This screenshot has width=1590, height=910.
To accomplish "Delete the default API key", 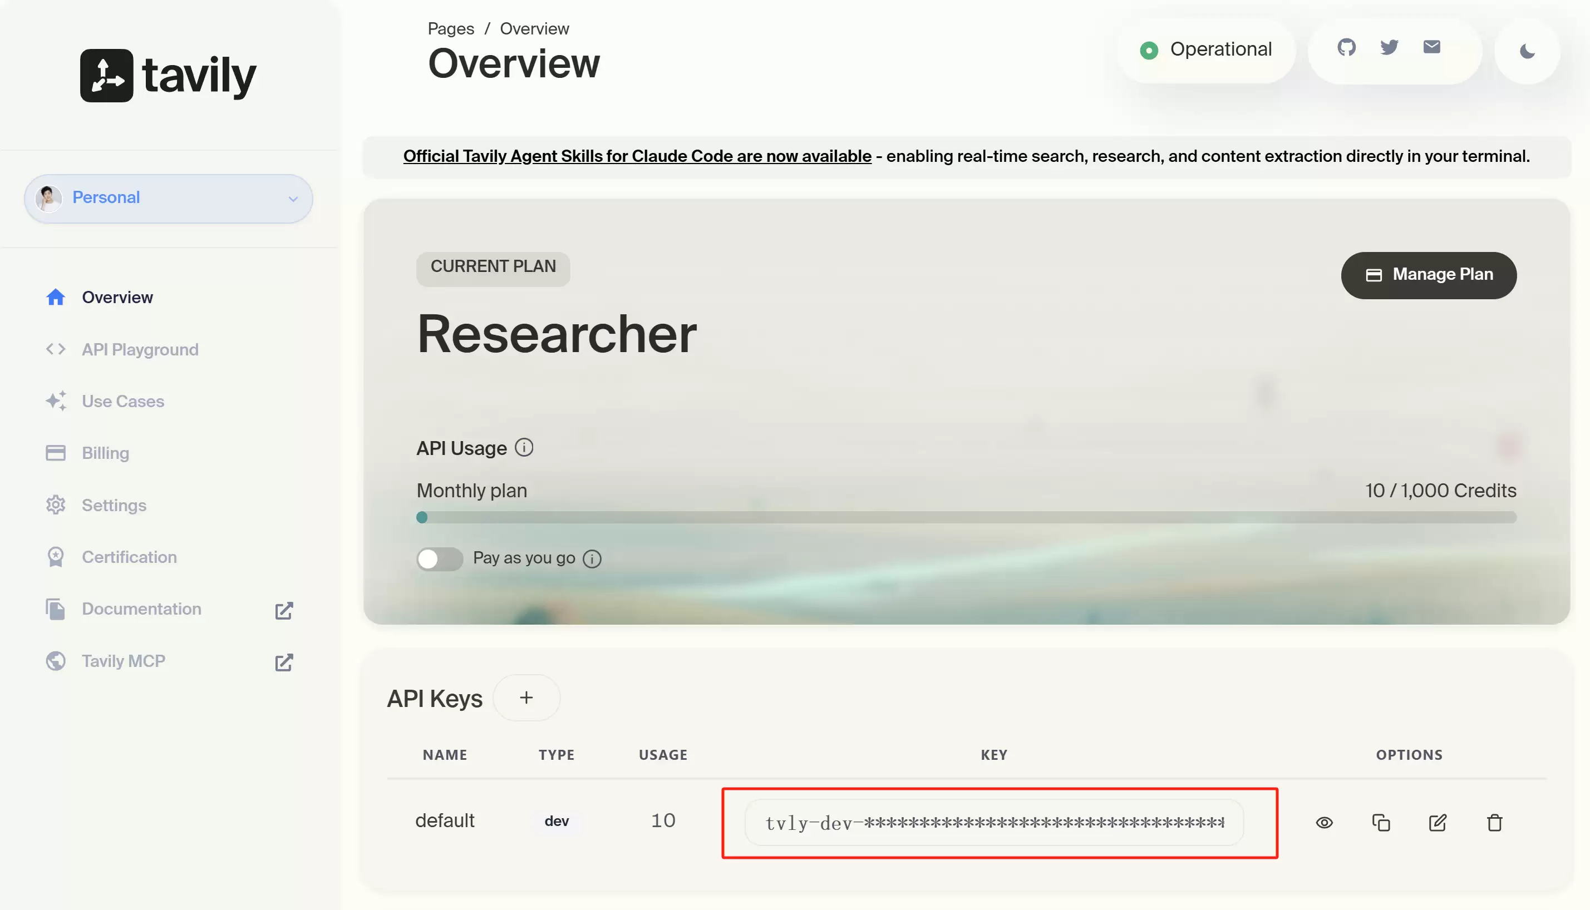I will (x=1494, y=823).
